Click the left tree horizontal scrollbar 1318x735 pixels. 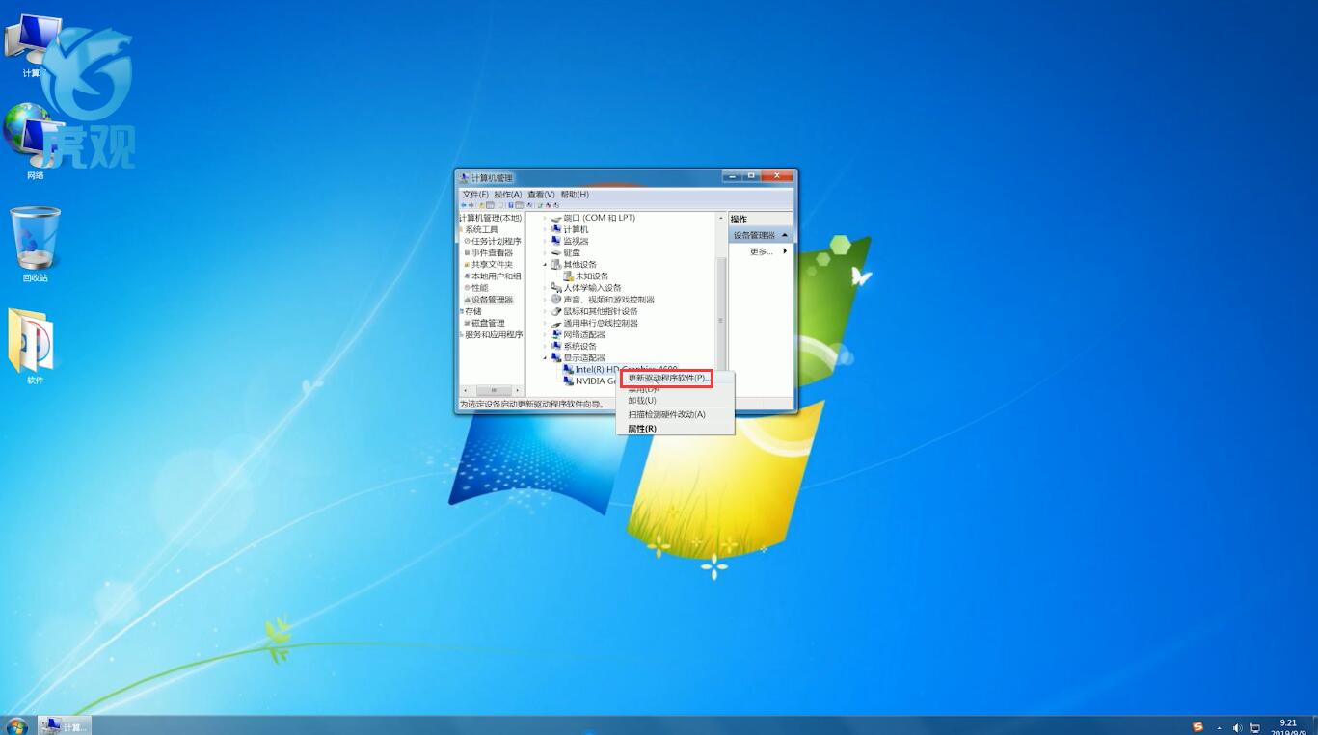click(x=494, y=390)
